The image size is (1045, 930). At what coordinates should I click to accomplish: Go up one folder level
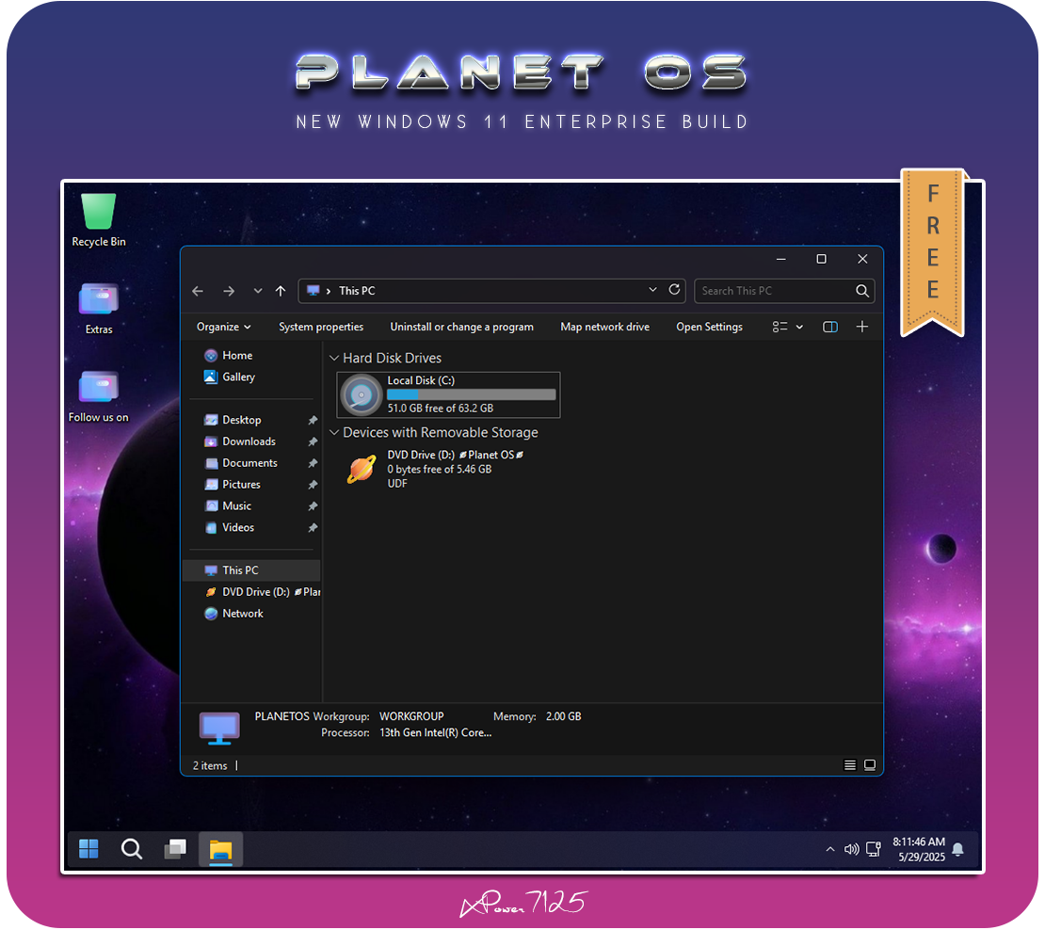coord(281,291)
